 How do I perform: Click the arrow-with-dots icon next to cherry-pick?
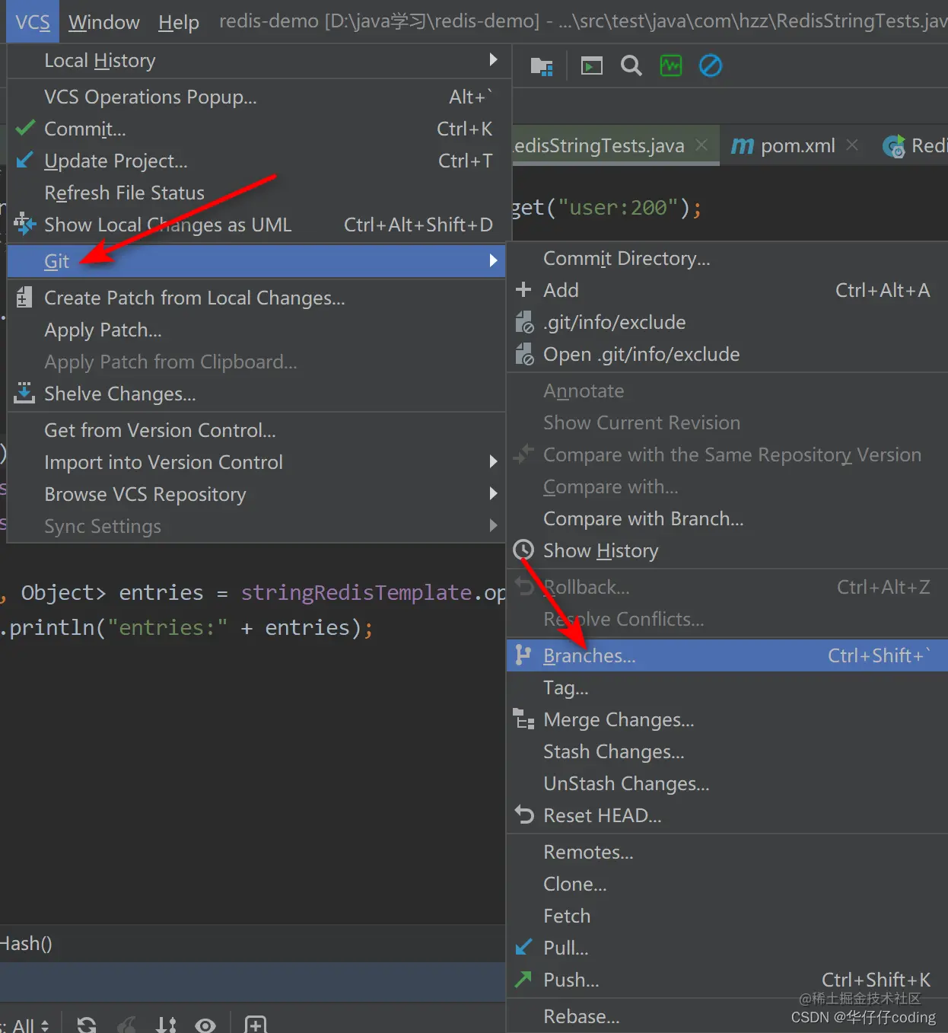[x=167, y=1025]
